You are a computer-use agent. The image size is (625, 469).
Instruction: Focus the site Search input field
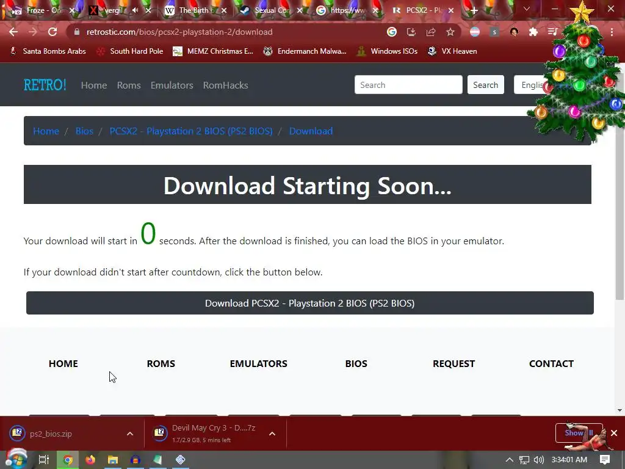[408, 85]
